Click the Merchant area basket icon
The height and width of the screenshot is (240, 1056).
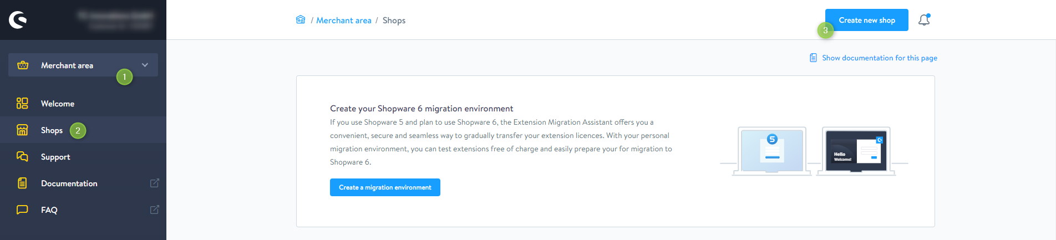tap(23, 65)
